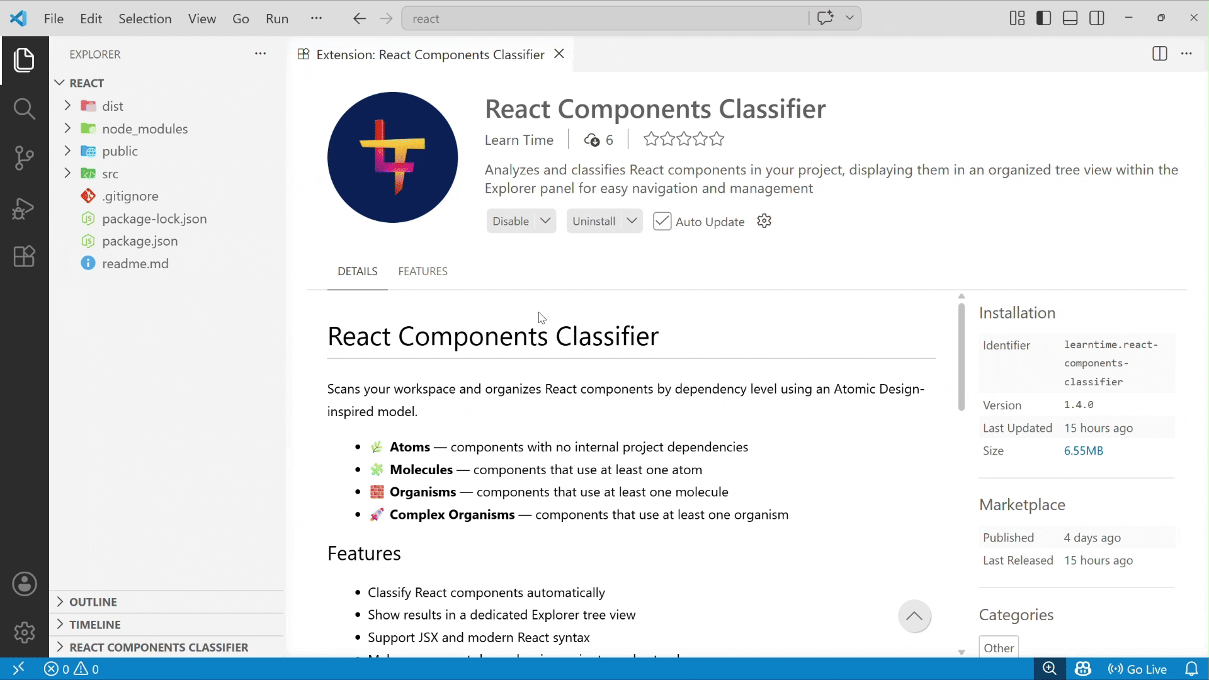Open the Run and Debug view

point(24,208)
